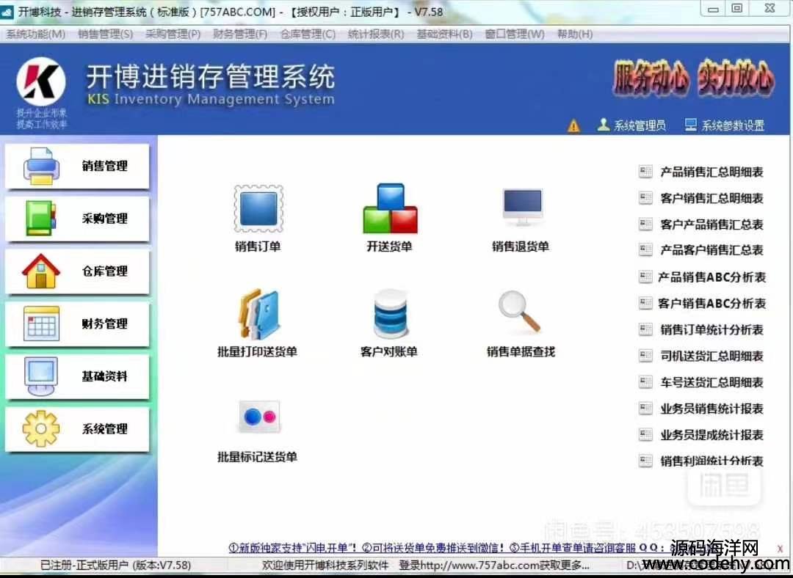Open the 帮助(H) menu
The width and height of the screenshot is (793, 578).
pos(575,34)
